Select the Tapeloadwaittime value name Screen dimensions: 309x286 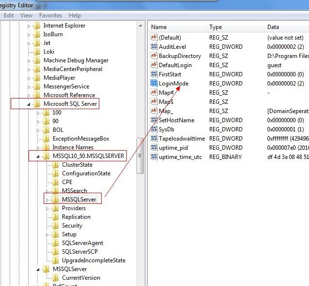(x=182, y=139)
